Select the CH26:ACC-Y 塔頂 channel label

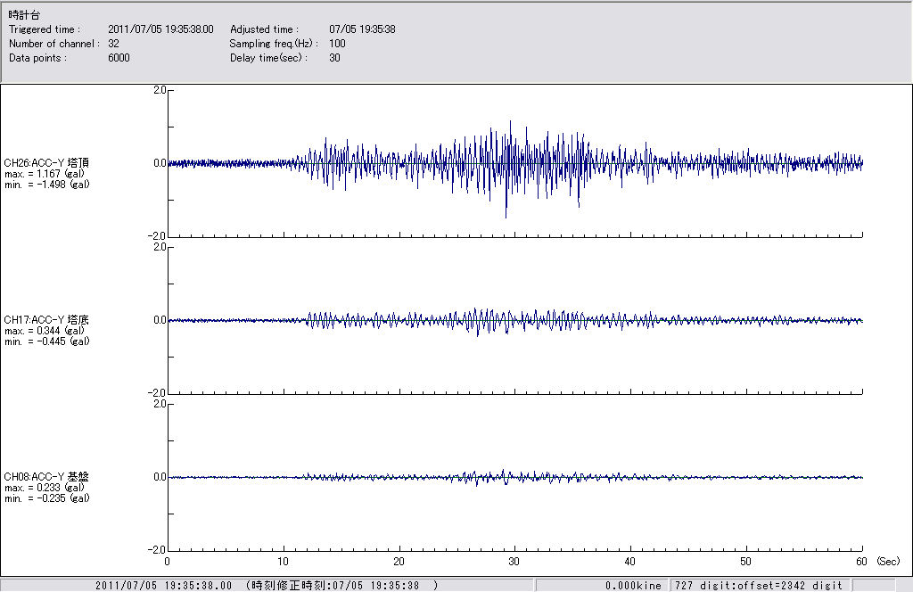46,163
